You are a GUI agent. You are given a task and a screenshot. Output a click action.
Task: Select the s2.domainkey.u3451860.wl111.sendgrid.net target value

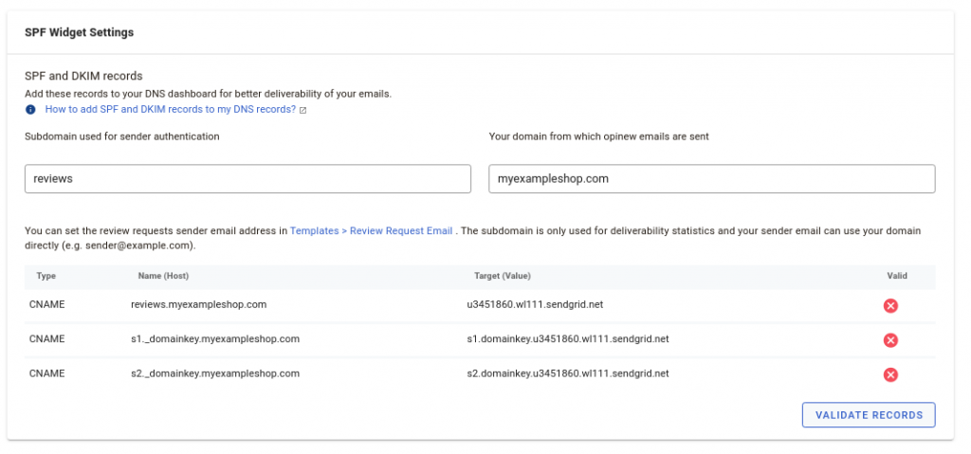click(568, 374)
